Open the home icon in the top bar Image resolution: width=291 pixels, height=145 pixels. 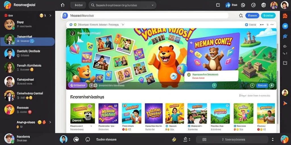click(x=63, y=5)
